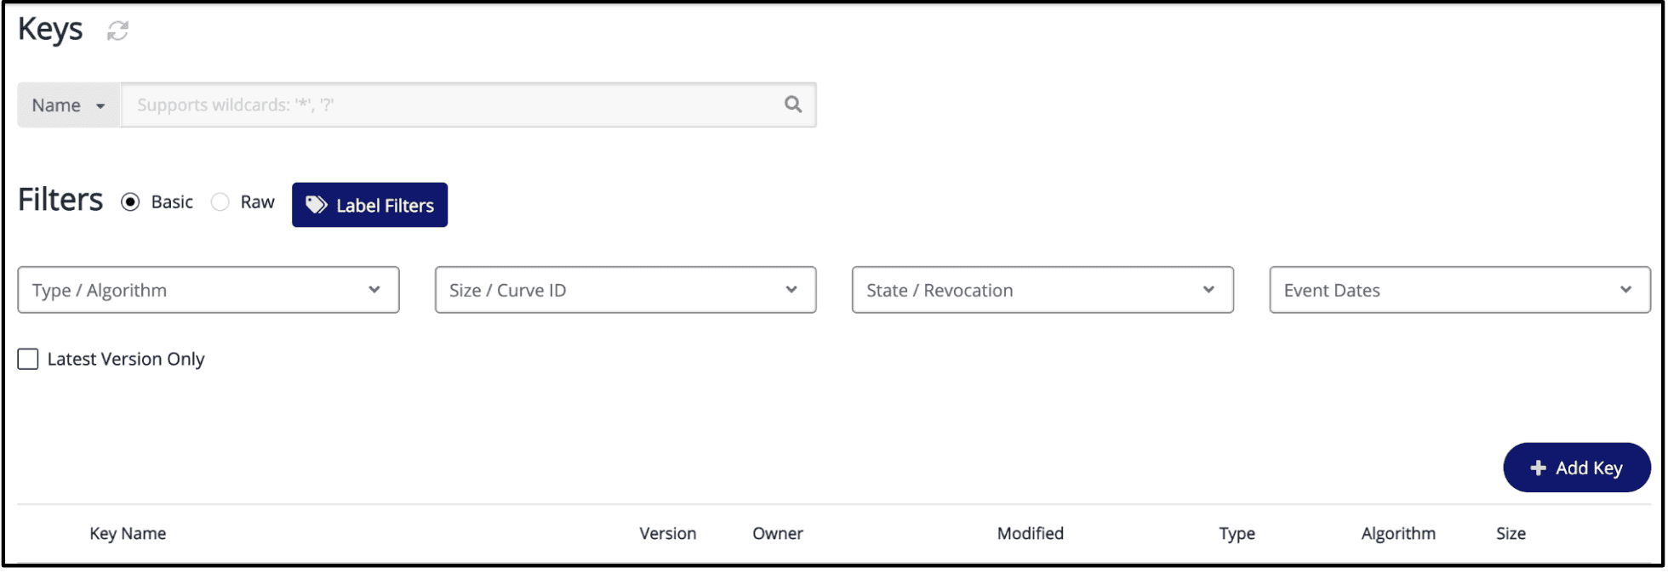
Task: Click the chevron on Type / Algorithm filter
Action: (x=374, y=290)
